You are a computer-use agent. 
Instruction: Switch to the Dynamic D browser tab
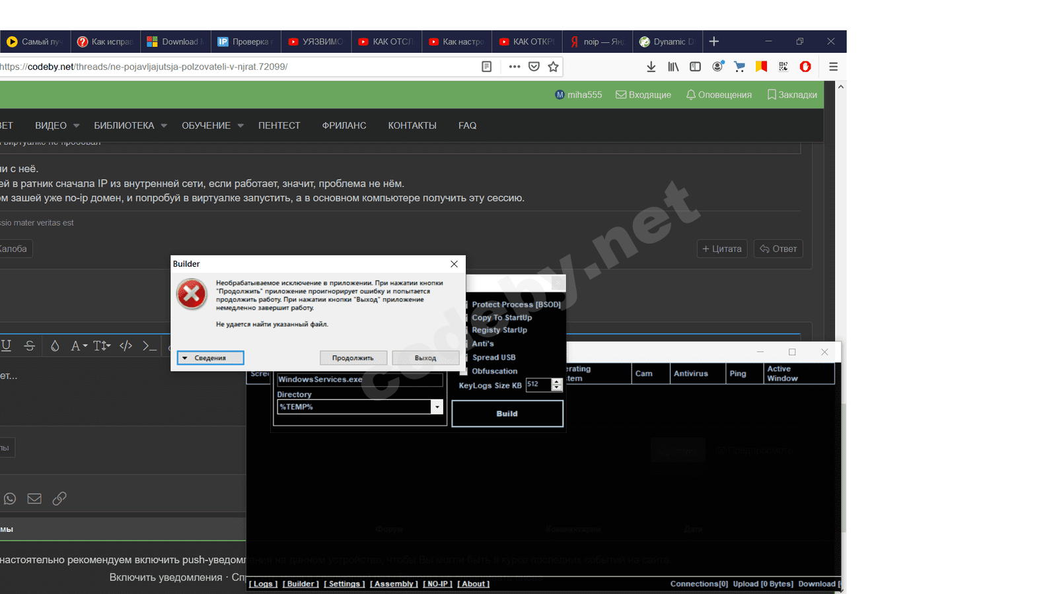point(667,42)
